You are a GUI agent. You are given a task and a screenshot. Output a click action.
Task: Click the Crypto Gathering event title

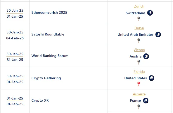(x=46, y=78)
